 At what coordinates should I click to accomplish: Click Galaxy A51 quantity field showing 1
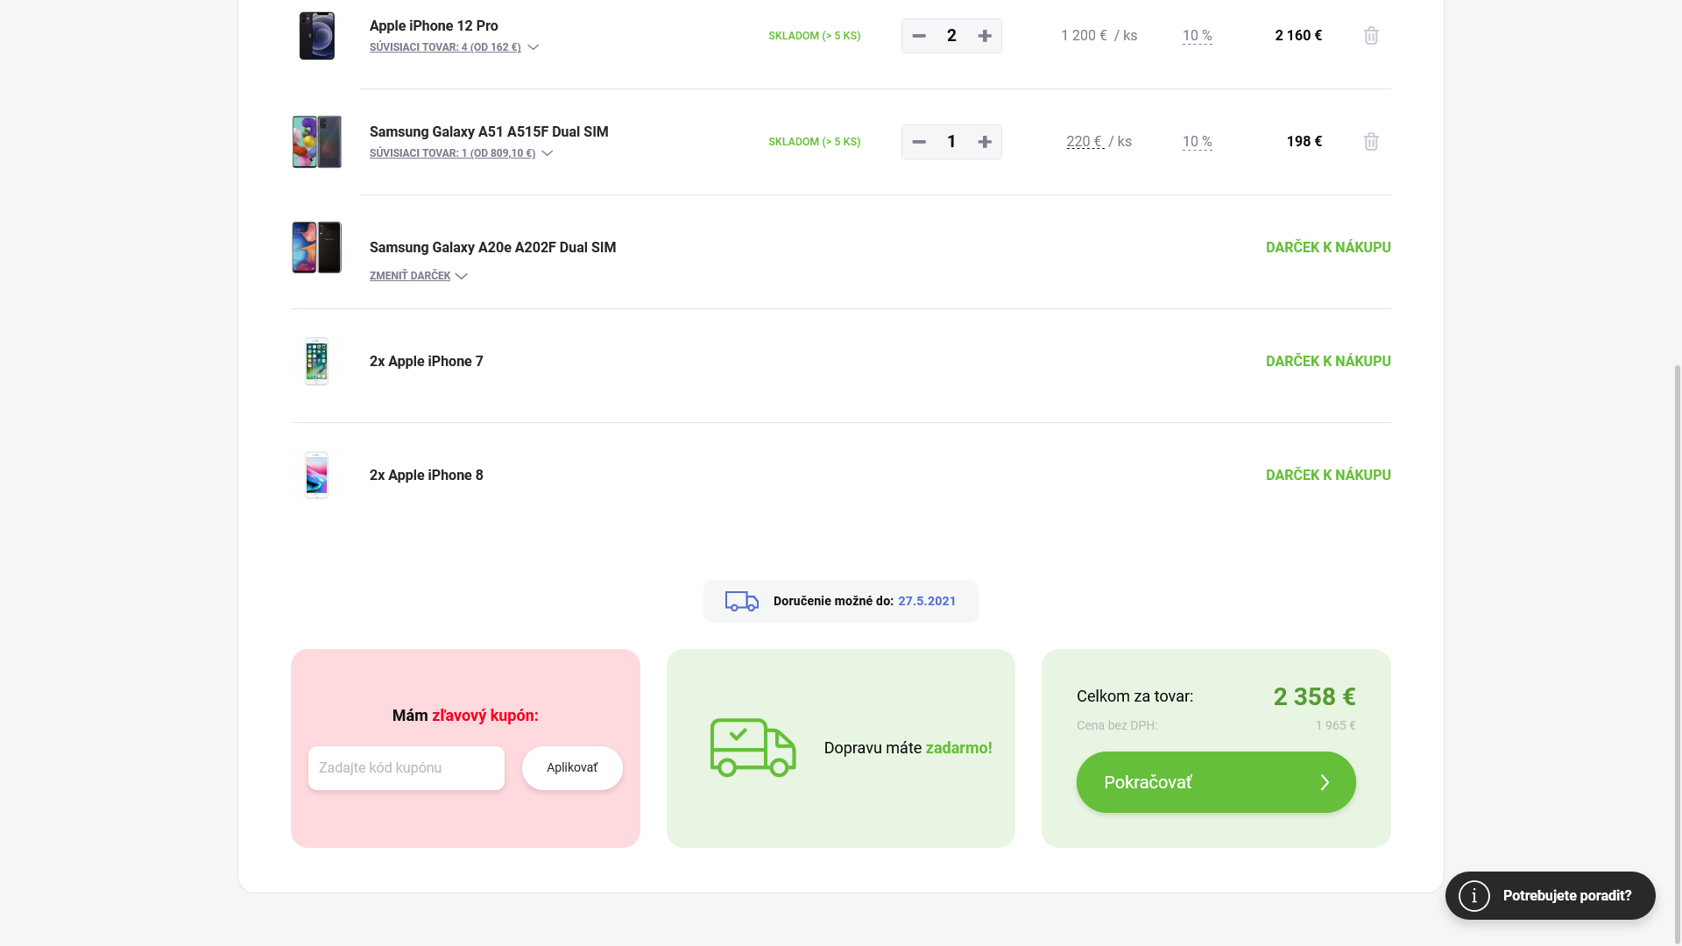[951, 142]
